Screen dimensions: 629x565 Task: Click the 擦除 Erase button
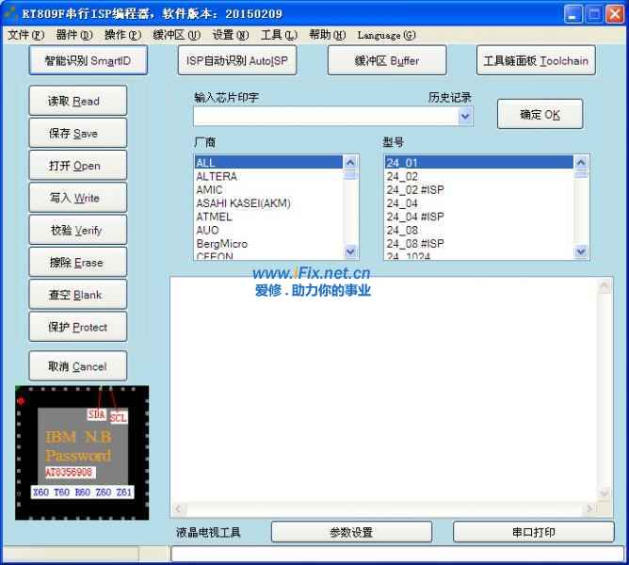pyautogui.click(x=77, y=263)
